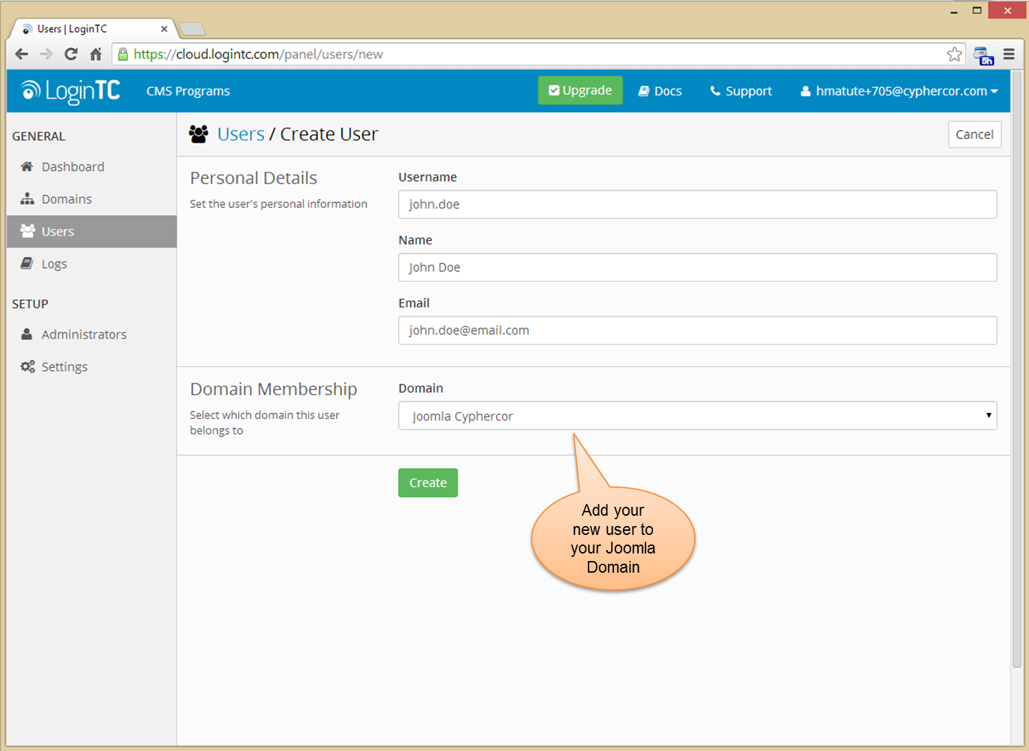
Task: Open Dashboard in the sidebar
Action: pyautogui.click(x=91, y=167)
